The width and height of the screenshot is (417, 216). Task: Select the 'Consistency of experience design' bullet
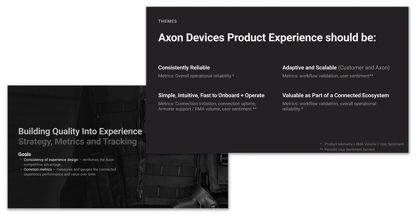coord(69,162)
